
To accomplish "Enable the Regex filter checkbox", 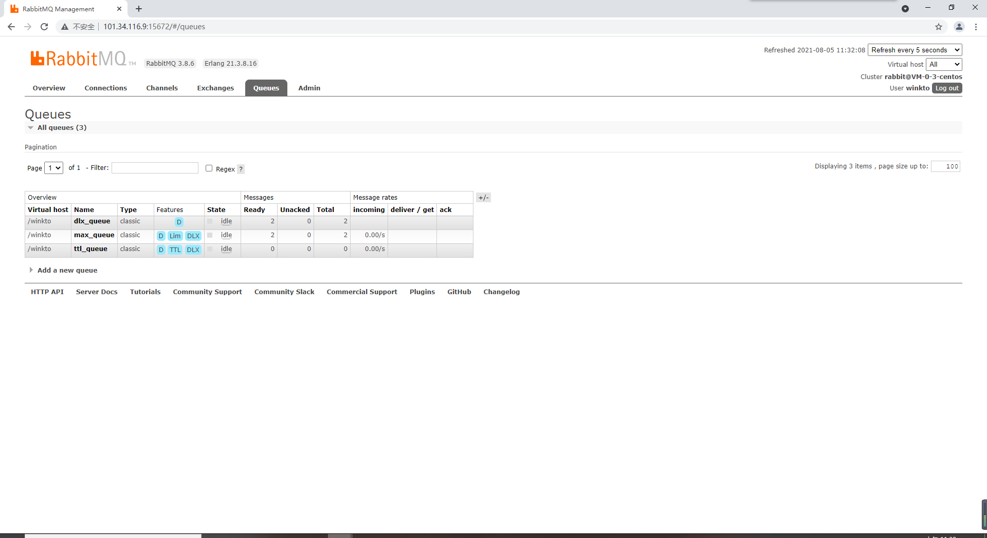I will [209, 168].
